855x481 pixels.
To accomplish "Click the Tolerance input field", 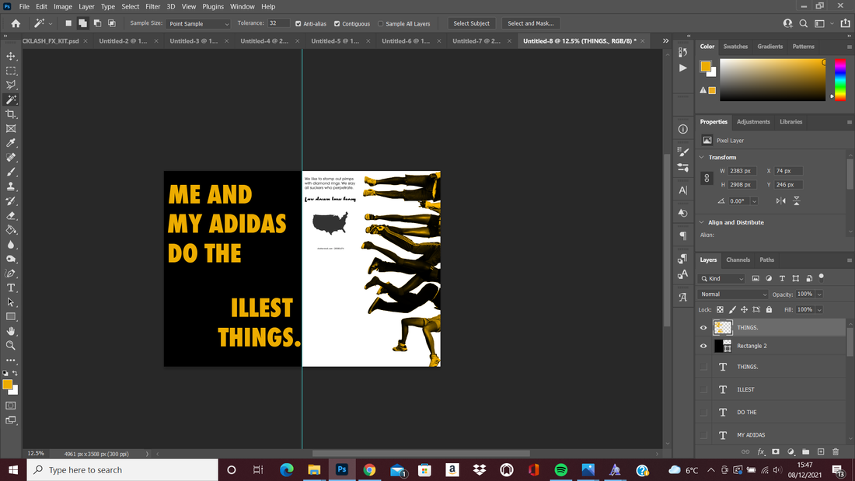I will pos(278,23).
